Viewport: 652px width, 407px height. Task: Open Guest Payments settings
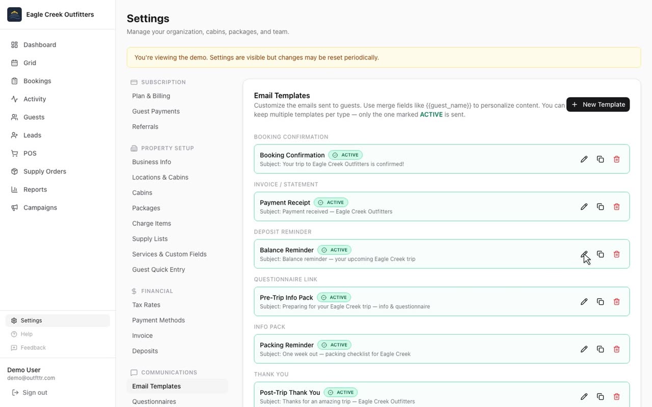[177, 111]
